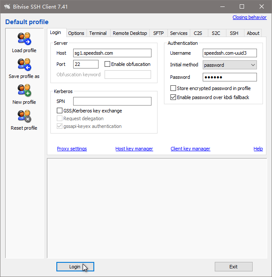Open the Proxy settings link
Viewport: 272px width, 277px height.
pos(72,149)
